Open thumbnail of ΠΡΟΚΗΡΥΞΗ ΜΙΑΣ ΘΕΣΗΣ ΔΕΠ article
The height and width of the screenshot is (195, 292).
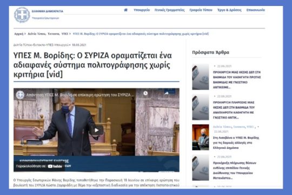(x=201, y=77)
